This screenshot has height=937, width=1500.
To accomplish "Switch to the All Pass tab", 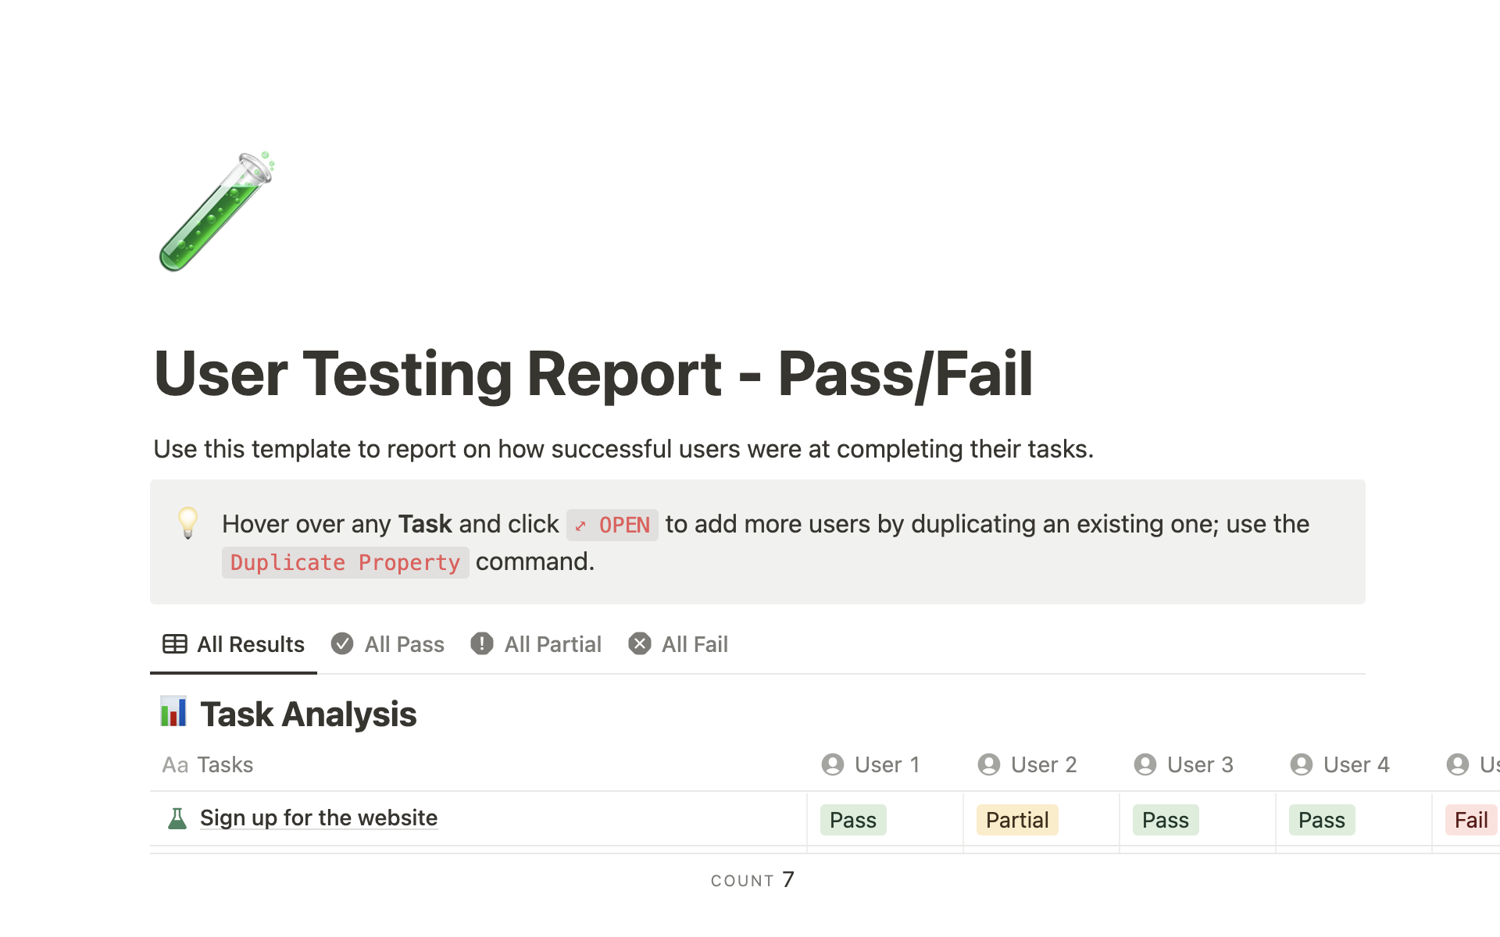I will click(387, 644).
